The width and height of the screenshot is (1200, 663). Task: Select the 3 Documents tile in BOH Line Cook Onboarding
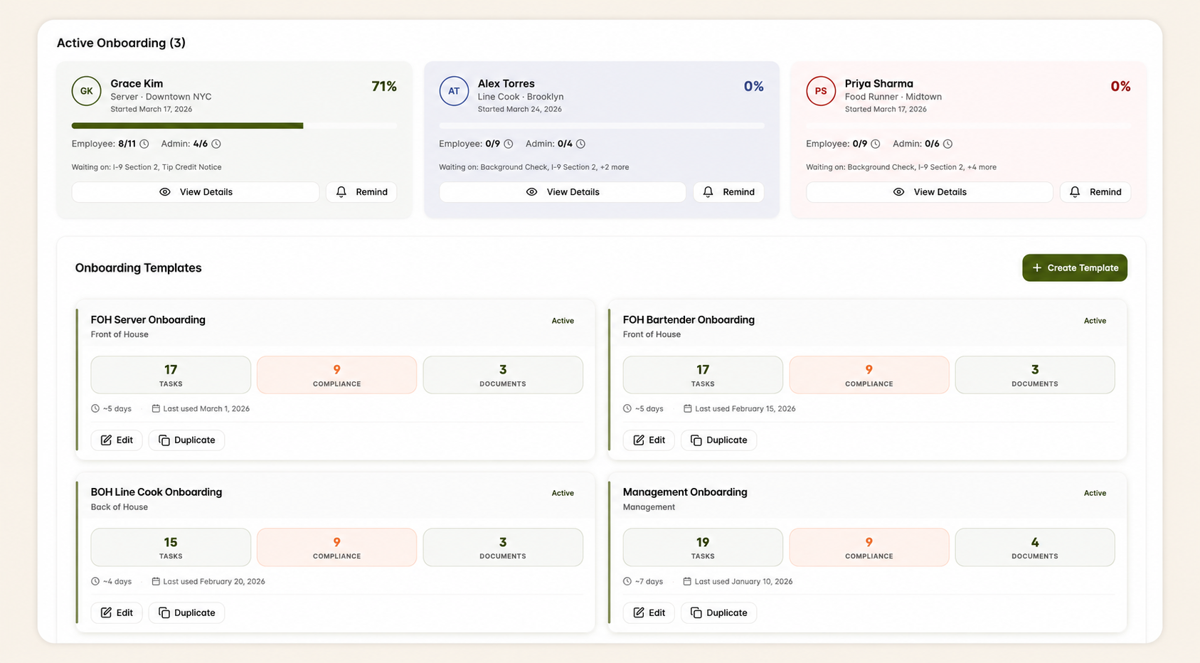coord(503,547)
